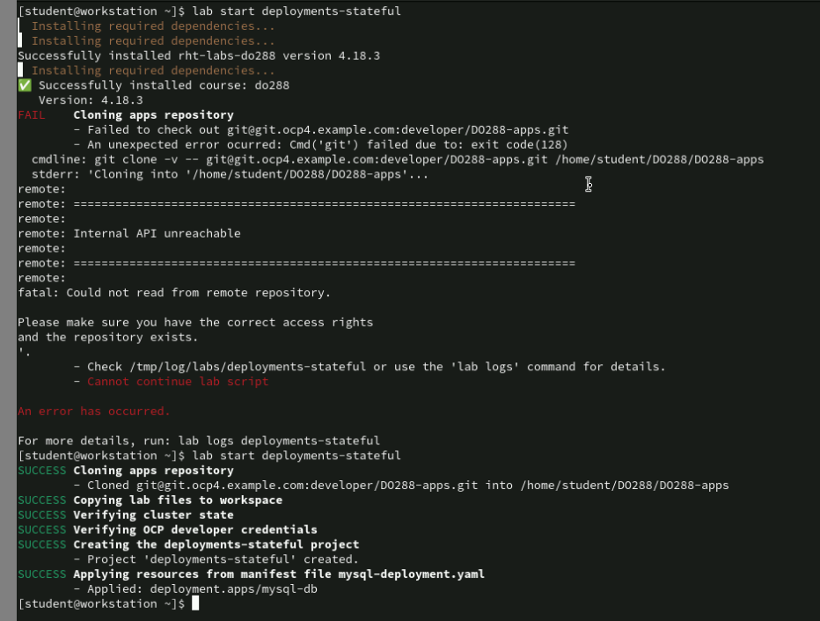Click the "Copying lab files to workspace" heading

click(x=178, y=500)
